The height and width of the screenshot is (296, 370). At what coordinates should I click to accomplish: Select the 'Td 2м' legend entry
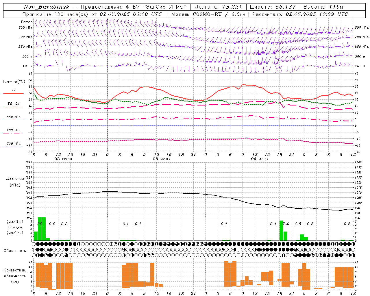[x=14, y=103]
